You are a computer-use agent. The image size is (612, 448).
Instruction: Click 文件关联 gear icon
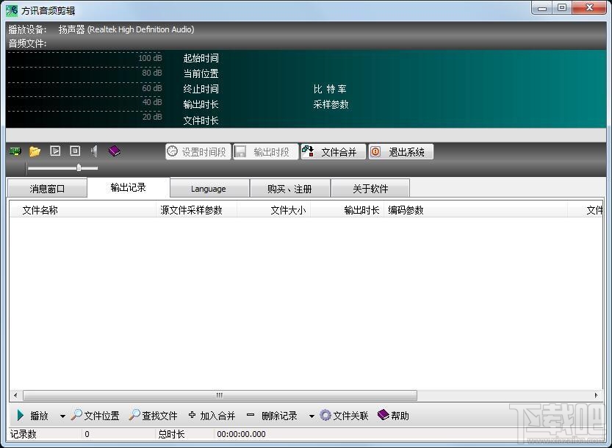pos(325,415)
